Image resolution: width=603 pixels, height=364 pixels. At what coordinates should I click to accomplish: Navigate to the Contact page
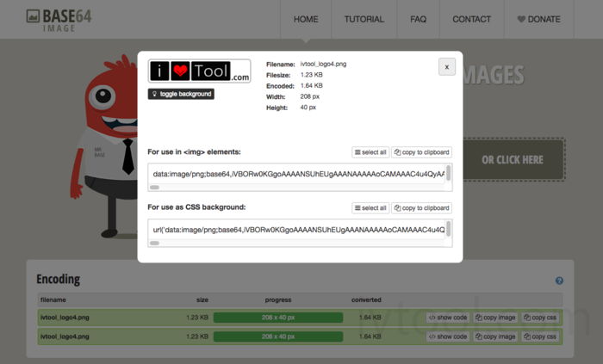471,19
